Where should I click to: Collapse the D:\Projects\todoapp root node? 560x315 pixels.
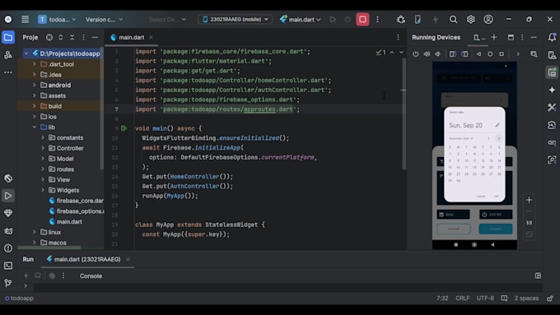[26, 53]
